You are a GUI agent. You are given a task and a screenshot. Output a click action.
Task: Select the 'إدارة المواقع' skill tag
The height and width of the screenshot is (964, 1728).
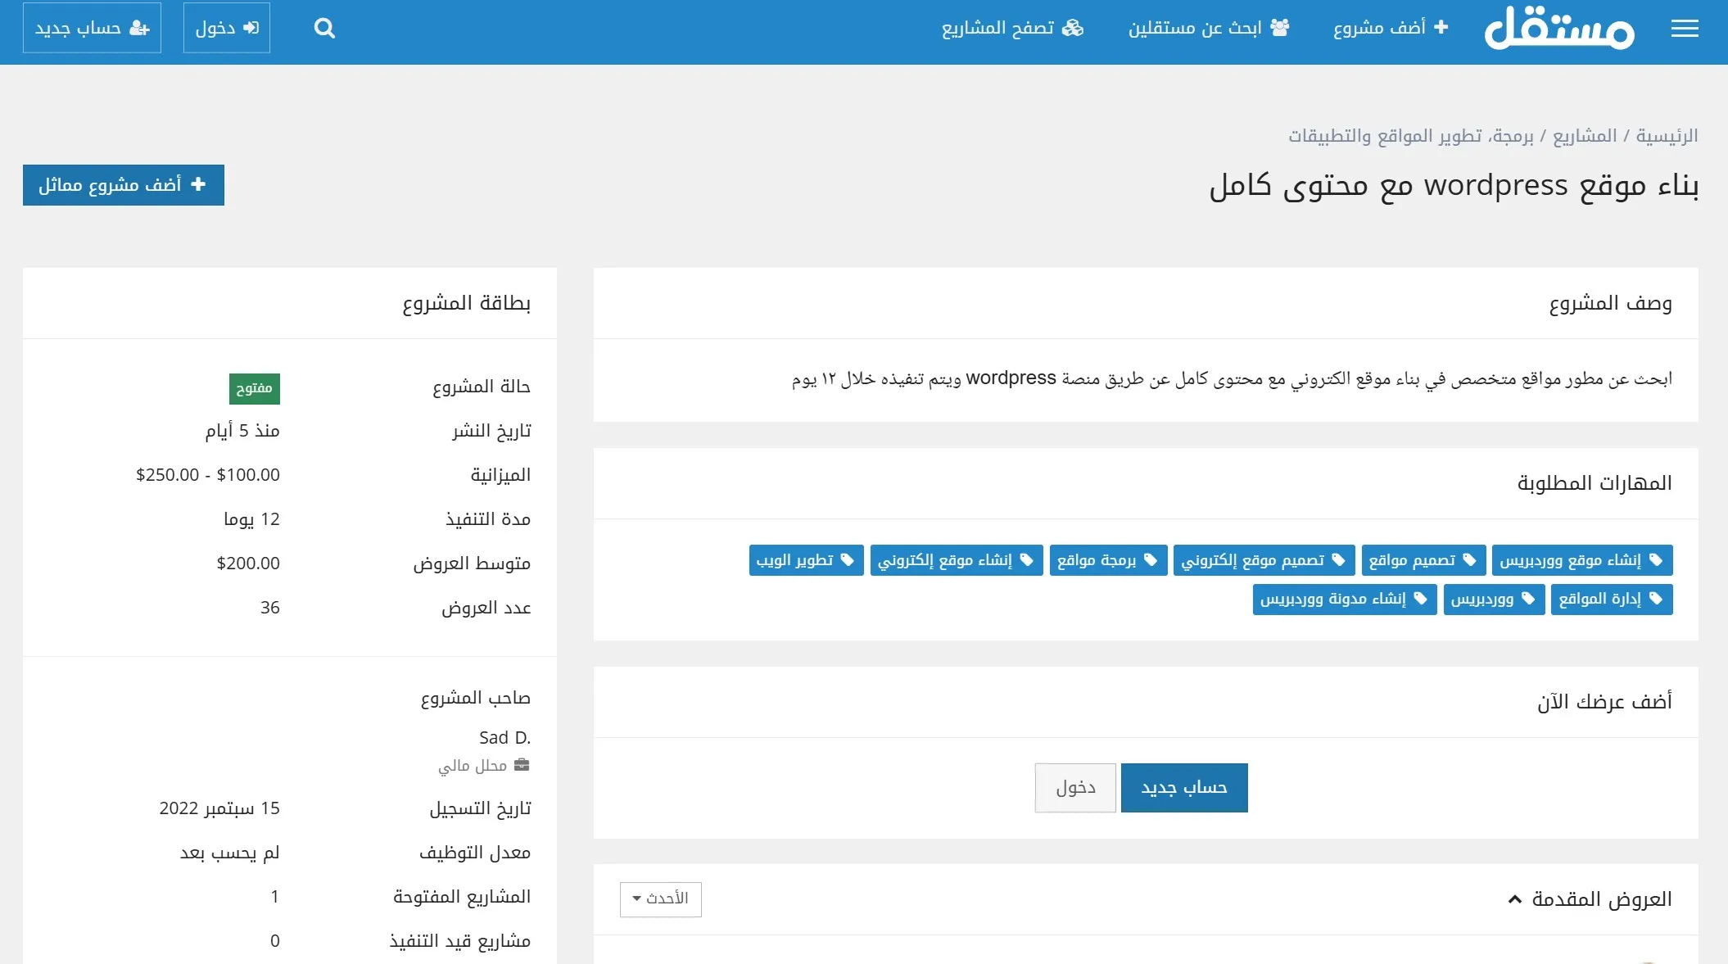pos(1611,599)
